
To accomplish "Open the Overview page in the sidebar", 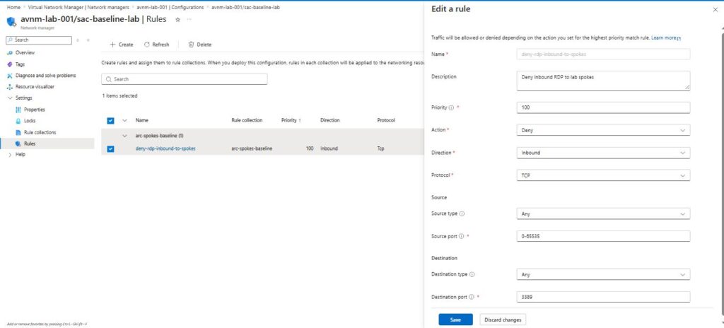I will point(25,53).
